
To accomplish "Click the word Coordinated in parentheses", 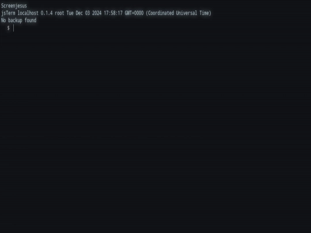I will pyautogui.click(x=160, y=13).
